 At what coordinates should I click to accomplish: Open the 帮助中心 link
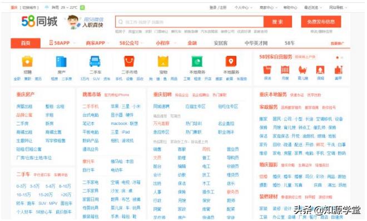[x=290, y=7]
